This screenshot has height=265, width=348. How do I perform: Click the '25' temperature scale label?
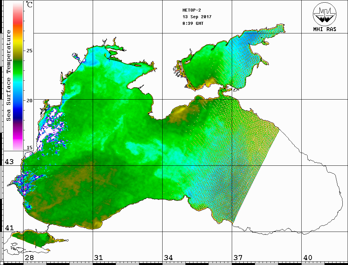pos(29,51)
